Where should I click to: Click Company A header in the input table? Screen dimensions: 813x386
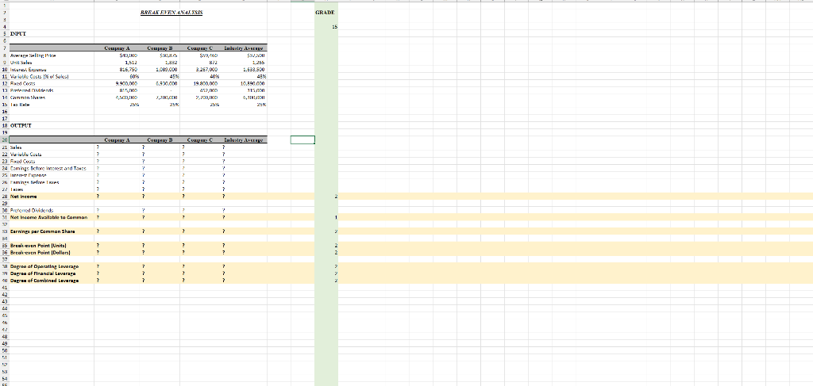point(116,48)
